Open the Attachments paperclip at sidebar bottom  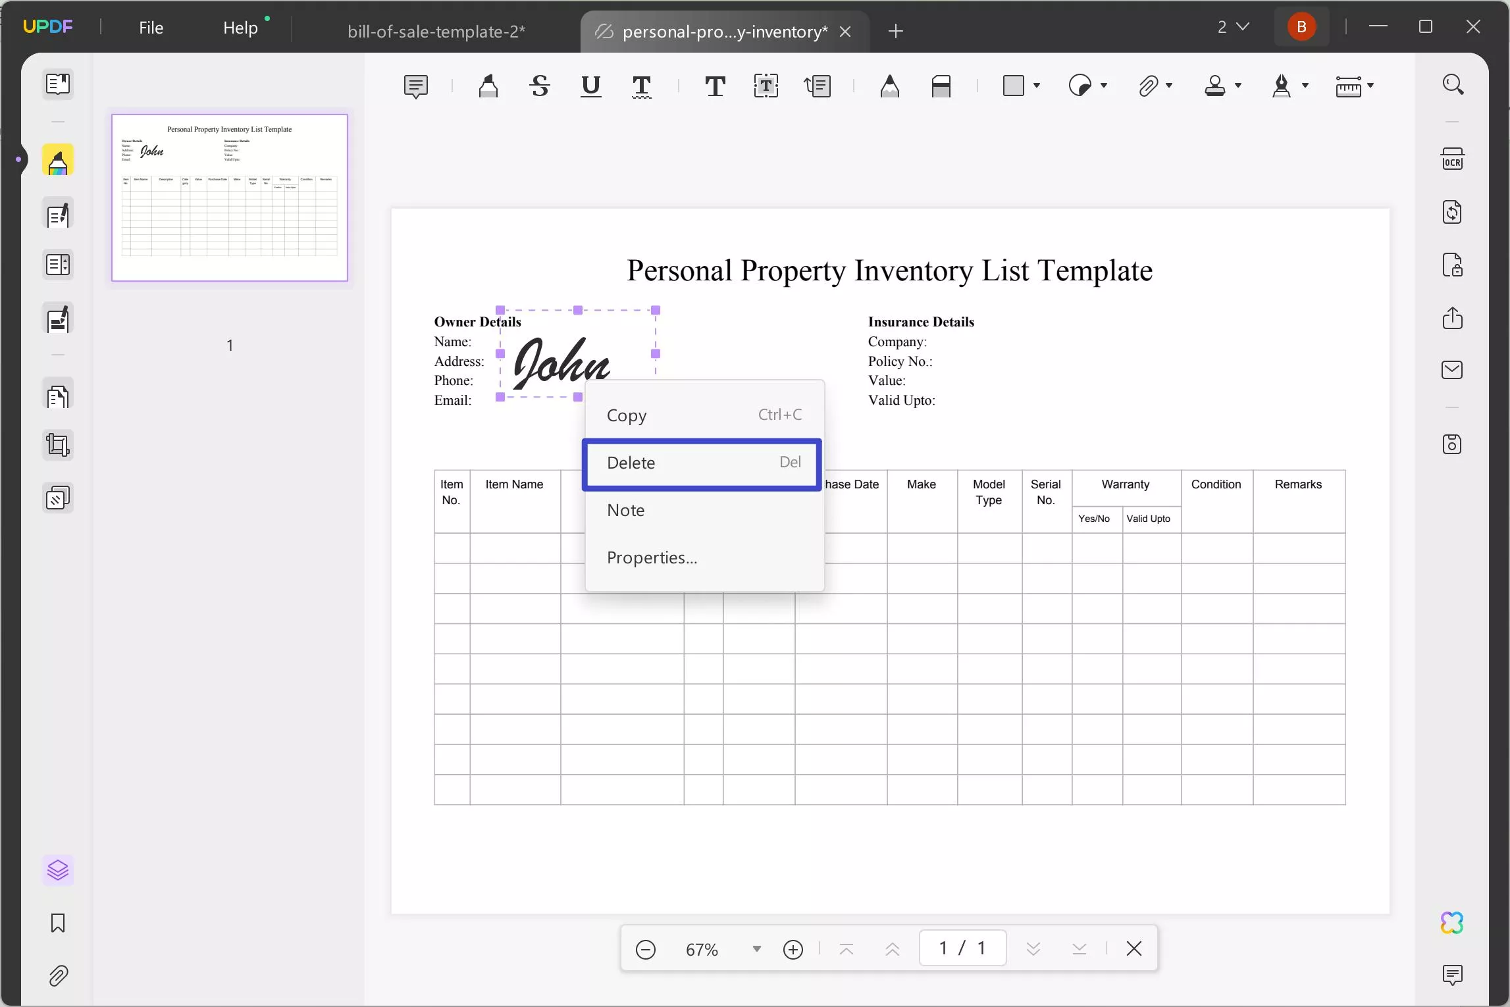58,976
